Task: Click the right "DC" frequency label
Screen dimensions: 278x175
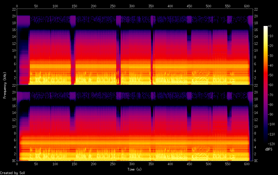Action: pyautogui.click(x=256, y=161)
